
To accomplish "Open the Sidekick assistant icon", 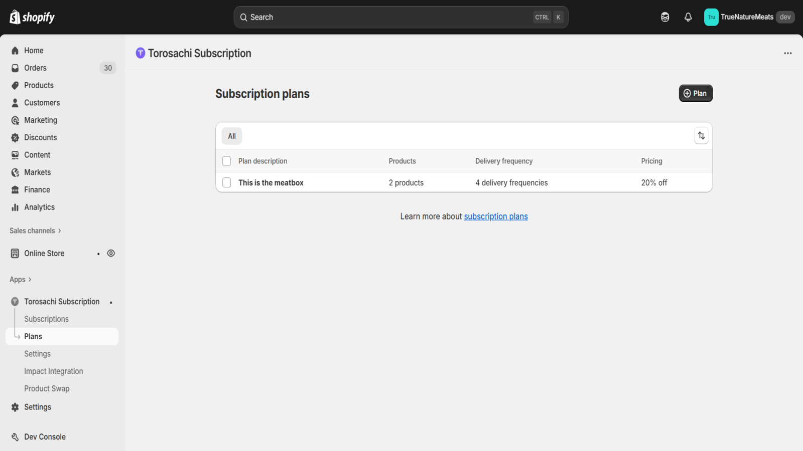I will coord(665,17).
